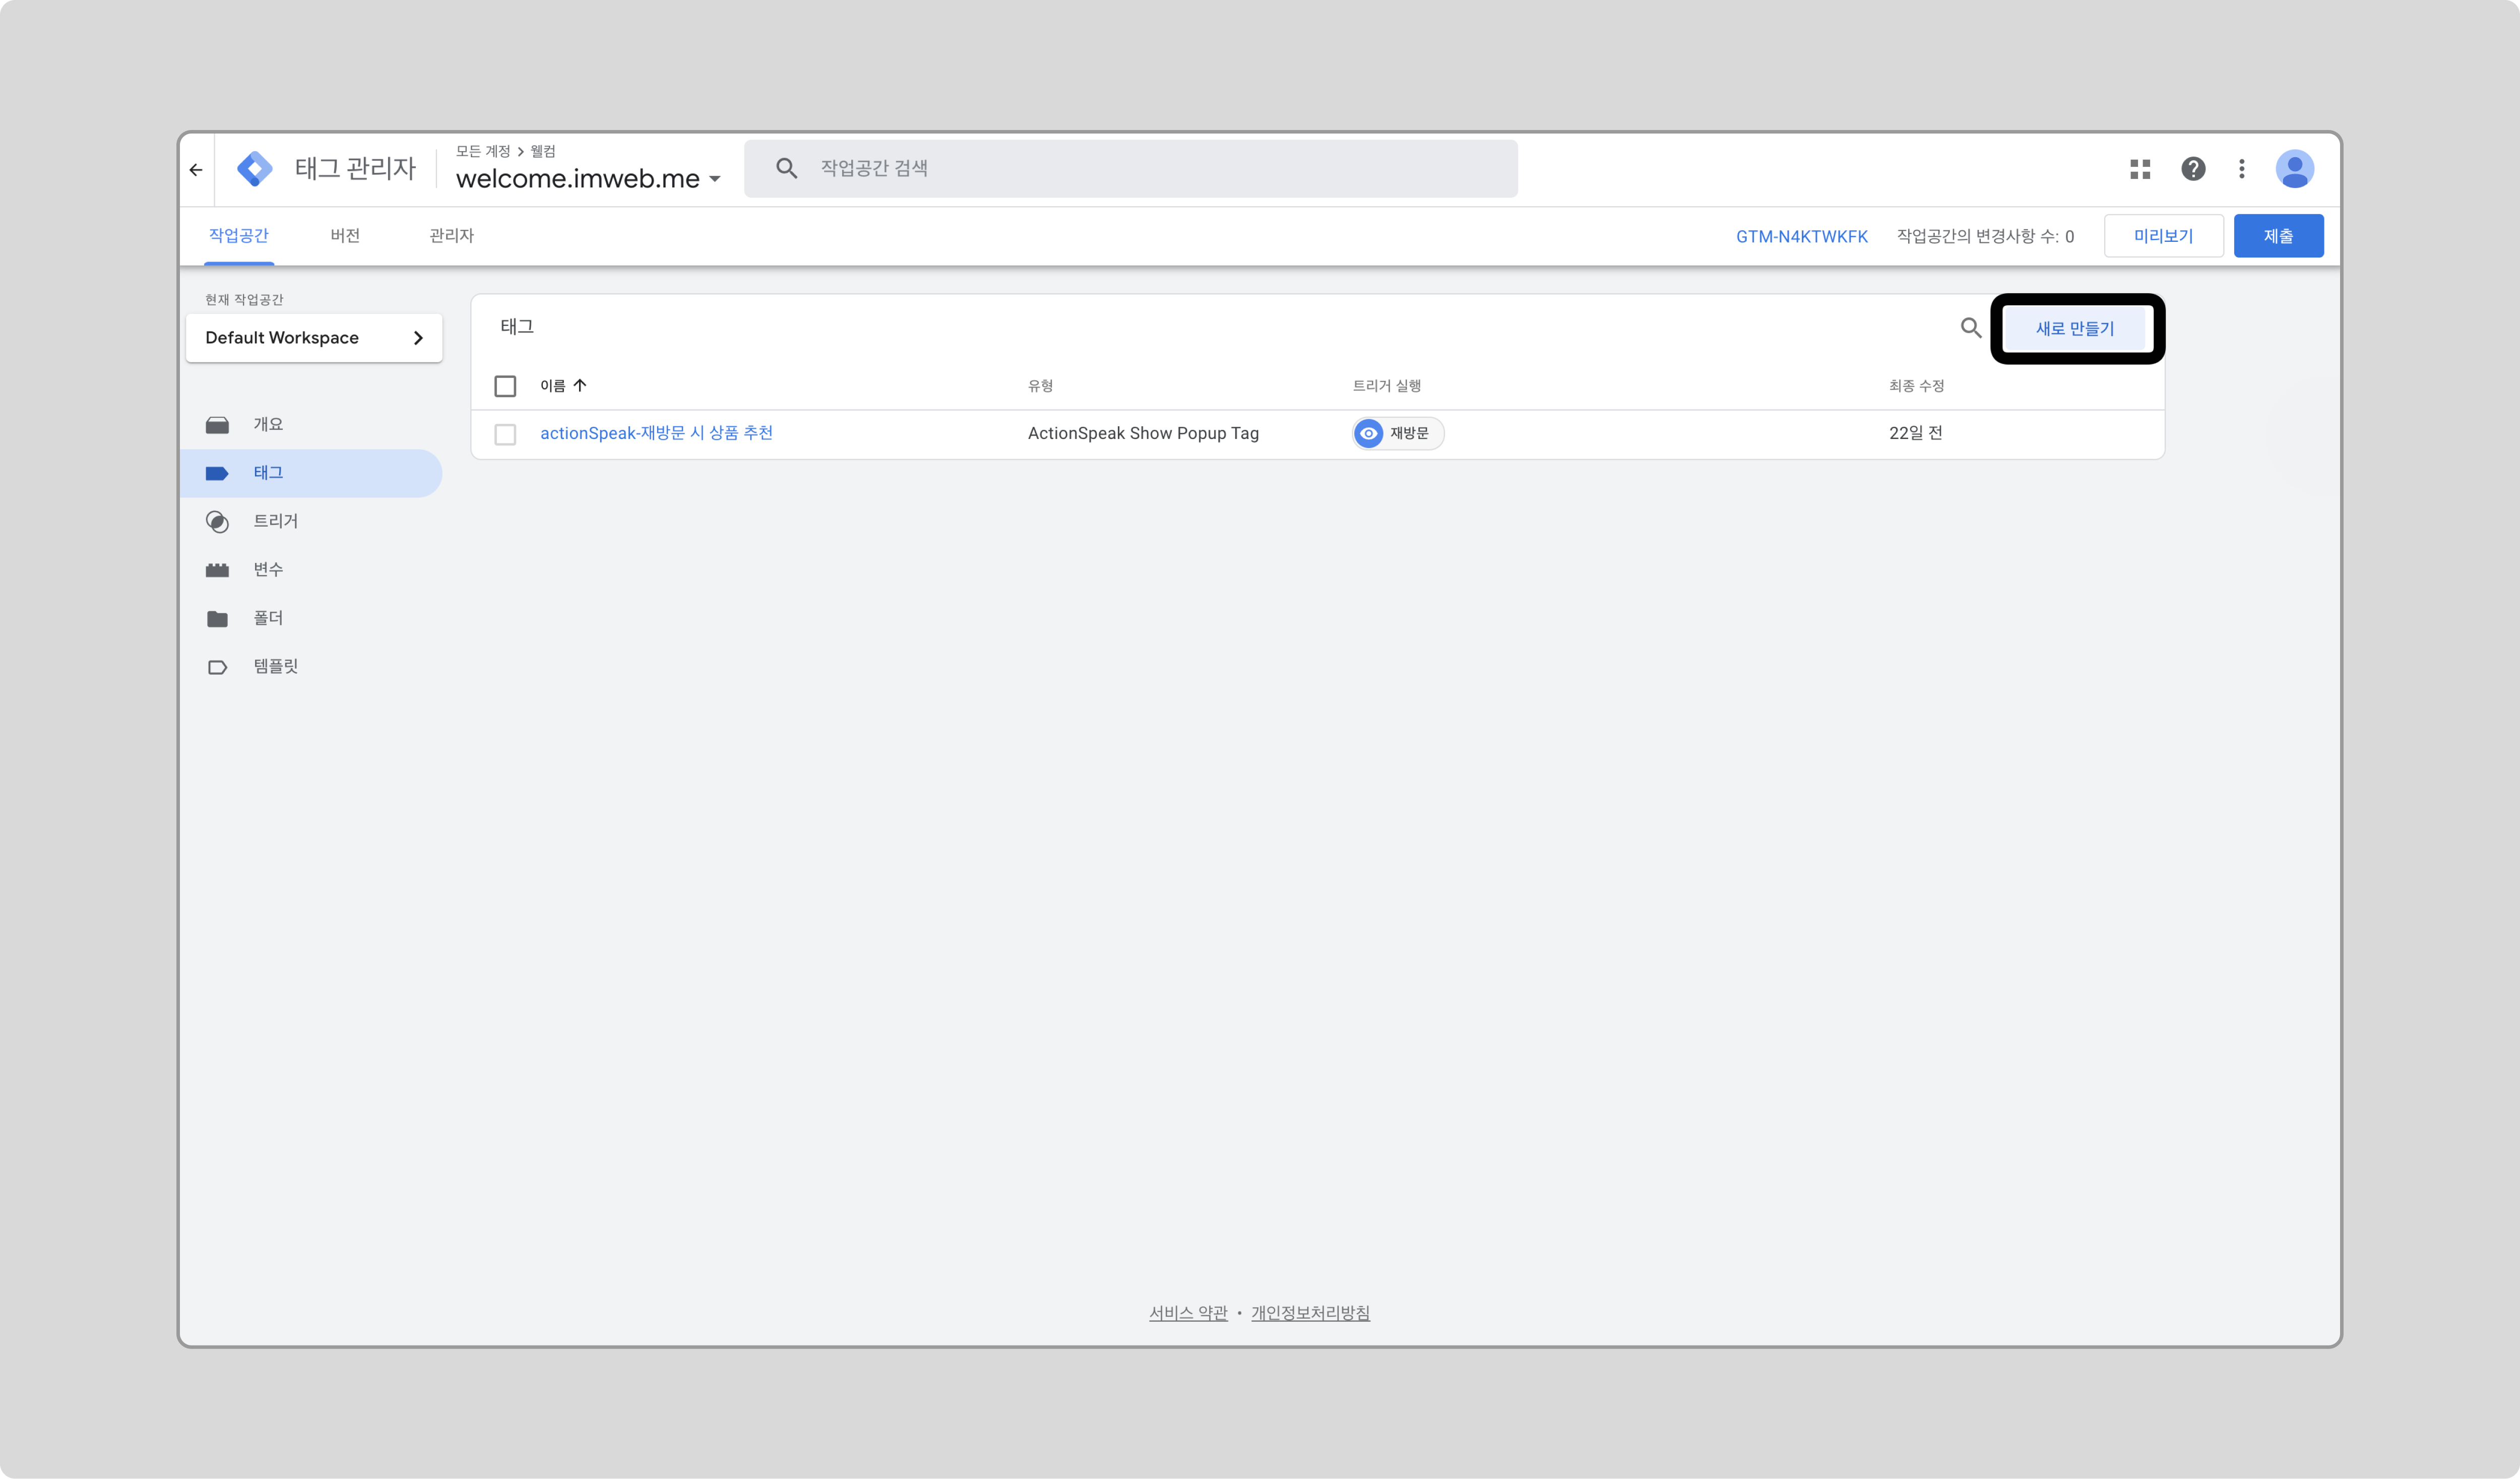The width and height of the screenshot is (2520, 1479).
Task: Open 개요 in the sidebar
Action: click(x=311, y=425)
